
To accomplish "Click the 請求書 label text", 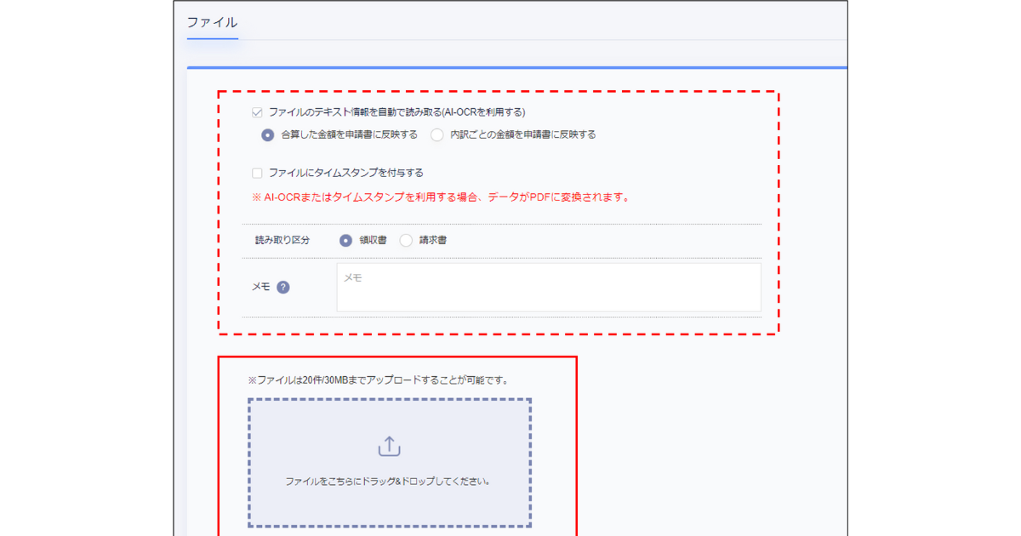I will point(433,240).
